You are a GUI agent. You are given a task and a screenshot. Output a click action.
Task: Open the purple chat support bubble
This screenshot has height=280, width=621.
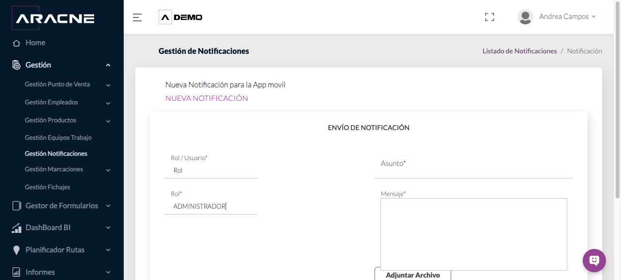(594, 261)
